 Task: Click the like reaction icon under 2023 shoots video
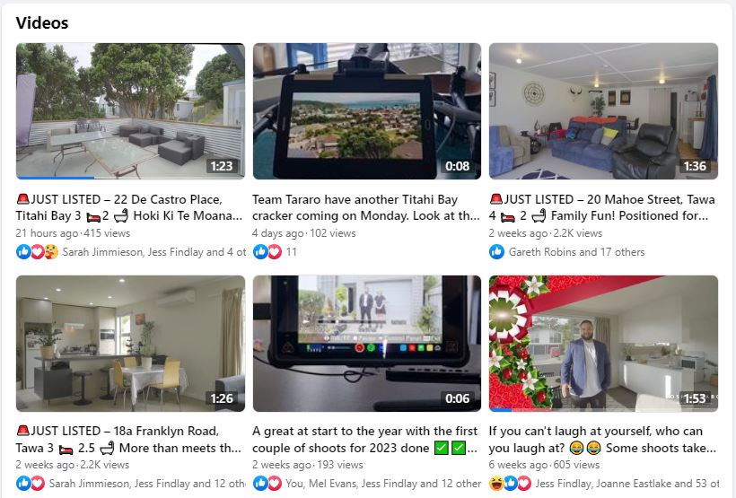(260, 484)
